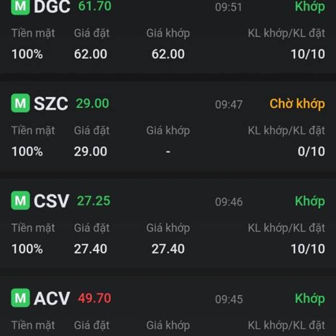Open the ACV stock symbol
Viewport: 336px width, 336px height.
[52, 298]
